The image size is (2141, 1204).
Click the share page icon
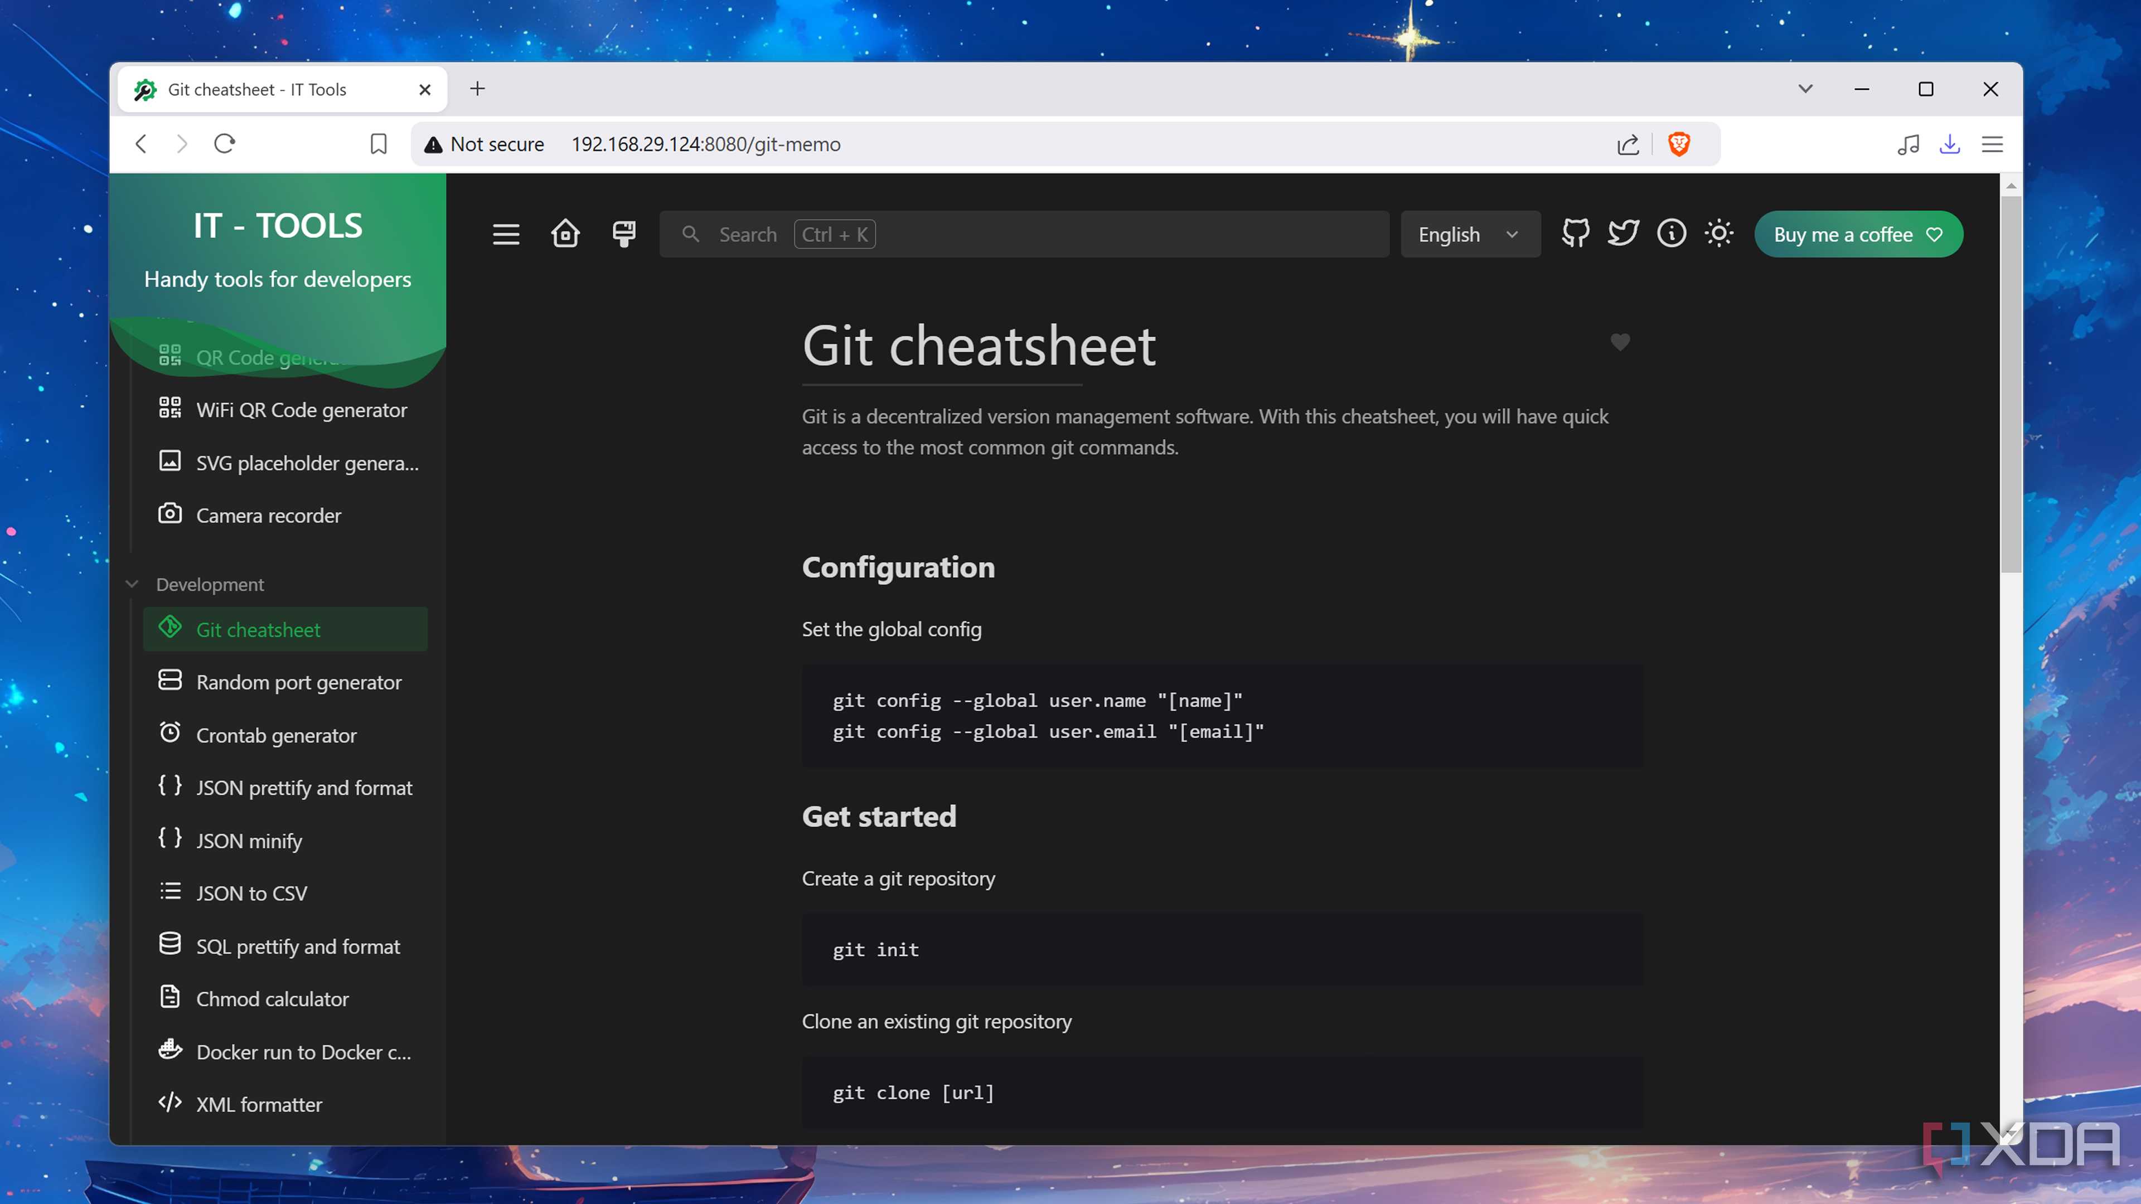tap(1627, 144)
